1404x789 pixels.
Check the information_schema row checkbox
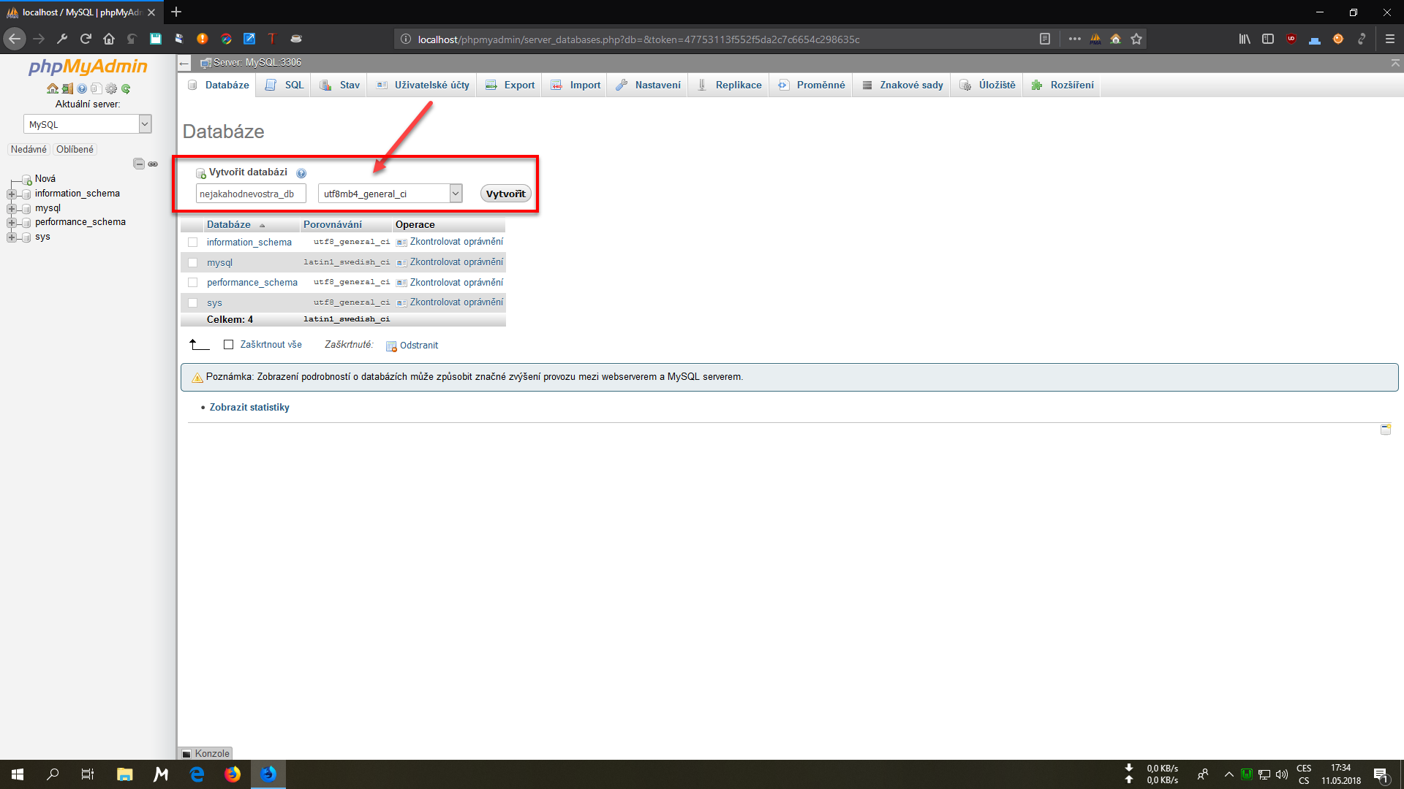[193, 242]
